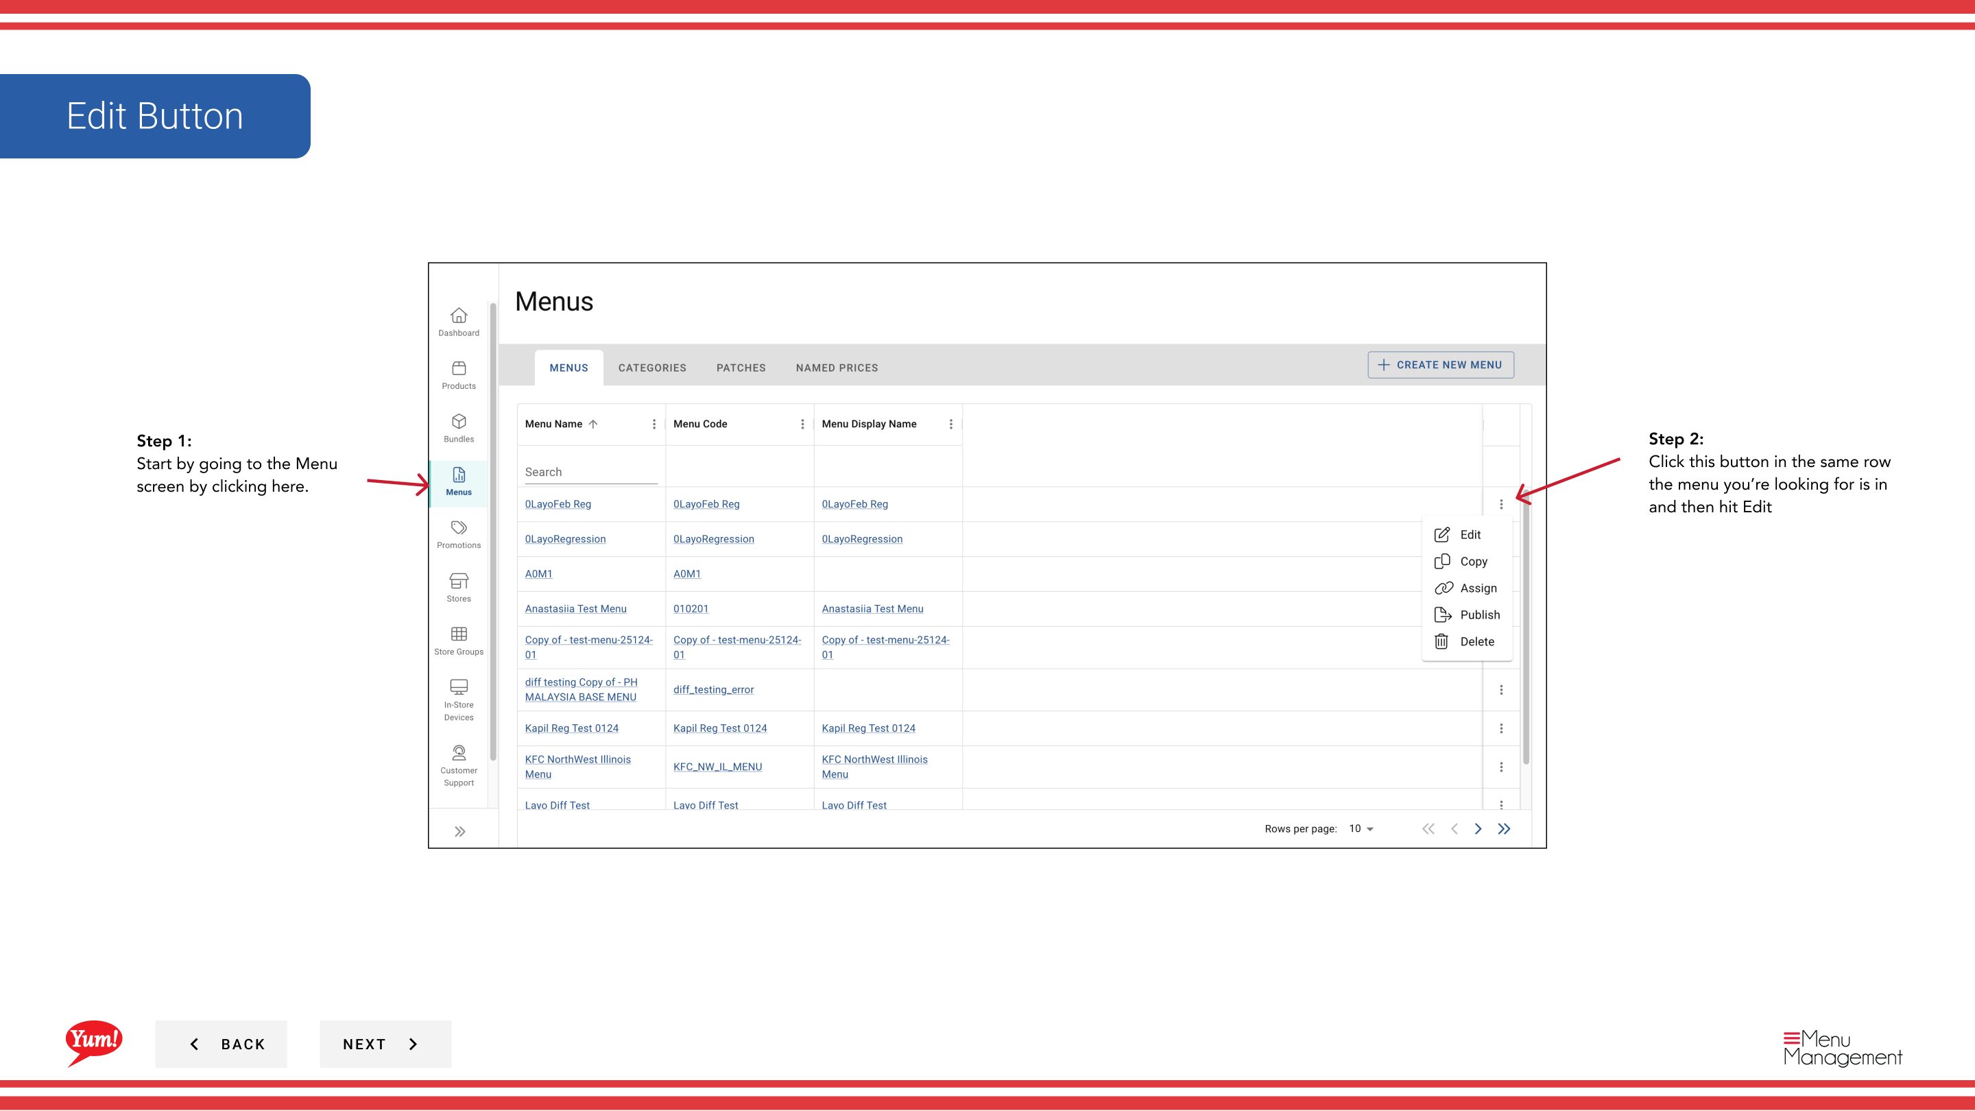Open 0LayoFeb Reg display name link

pos(855,504)
